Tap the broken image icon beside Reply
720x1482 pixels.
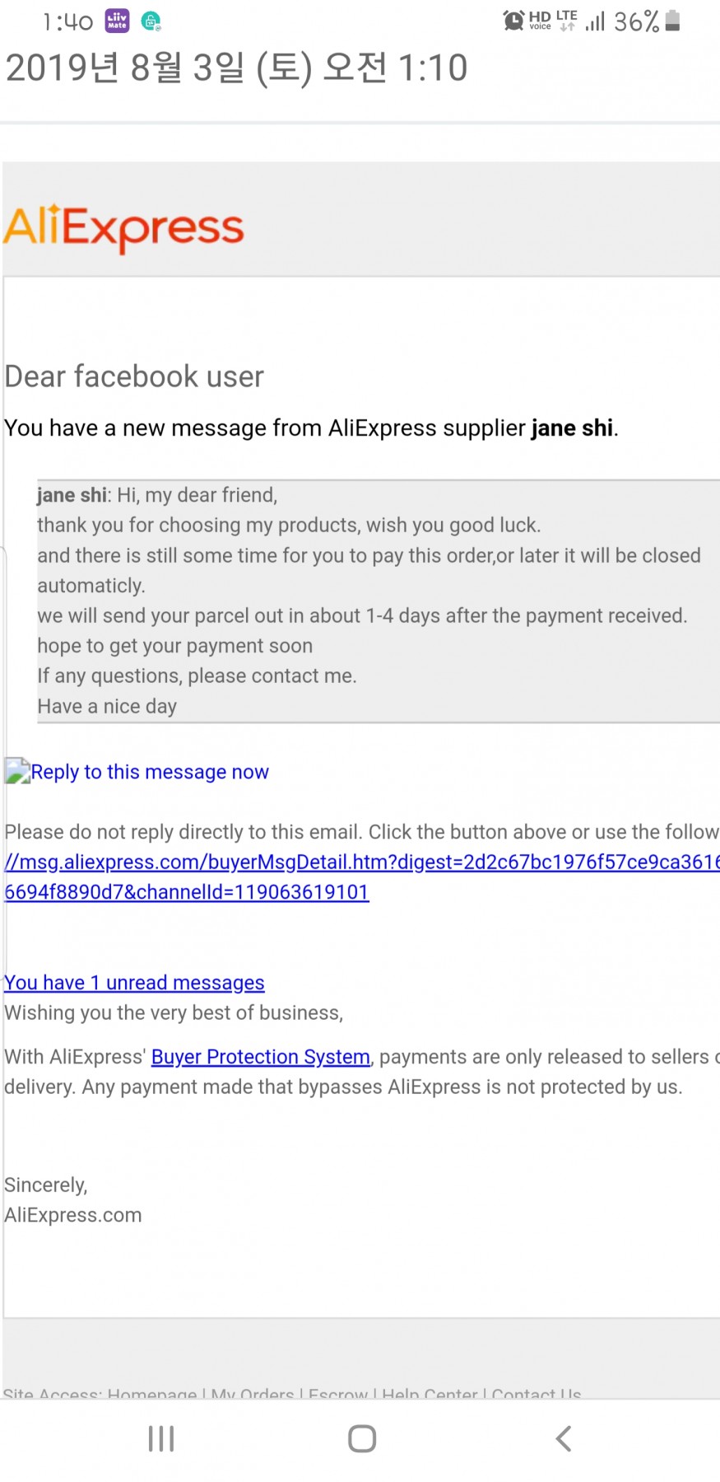[x=17, y=771]
